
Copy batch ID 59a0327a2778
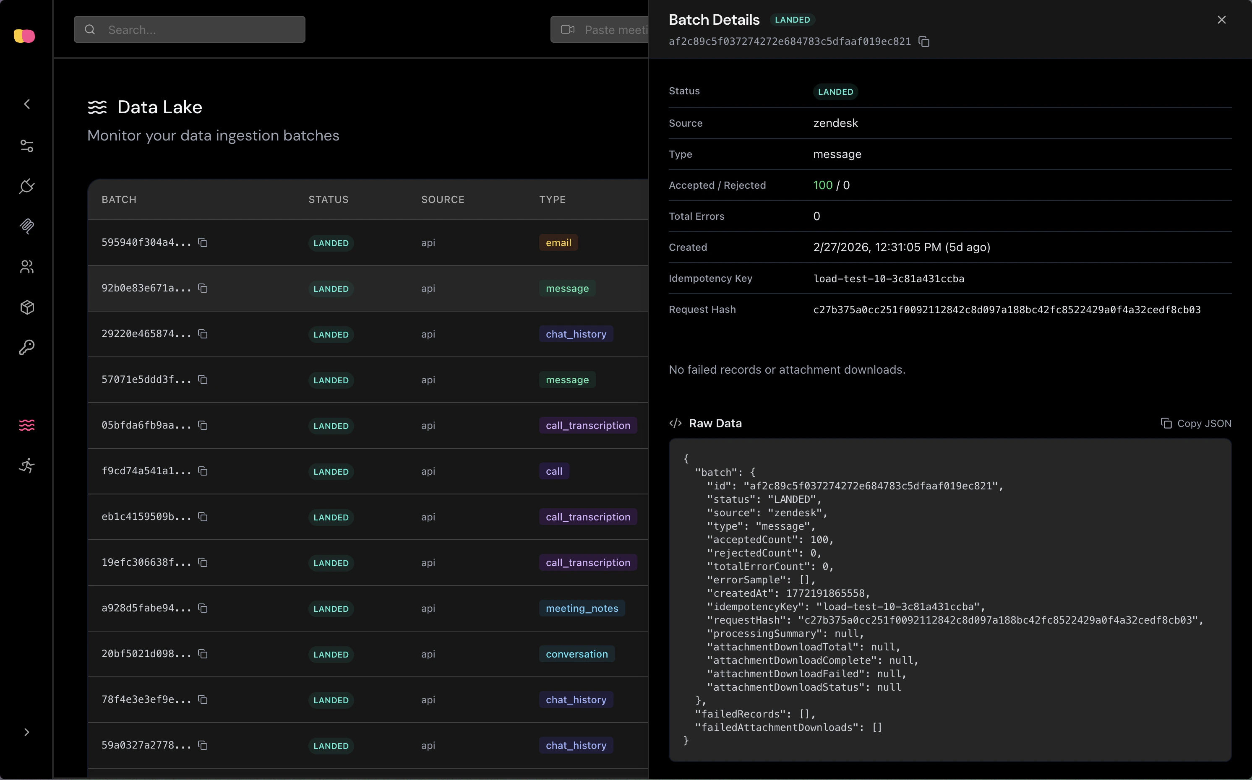click(x=203, y=746)
